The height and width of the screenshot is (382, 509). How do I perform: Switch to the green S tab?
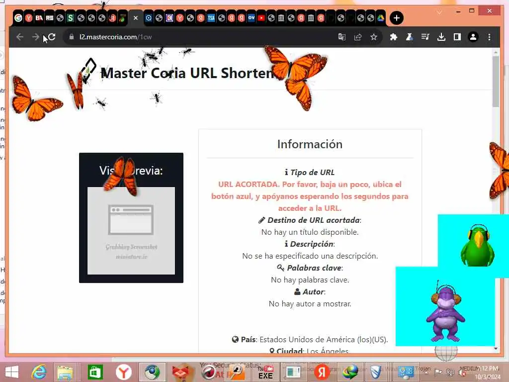coord(70,18)
